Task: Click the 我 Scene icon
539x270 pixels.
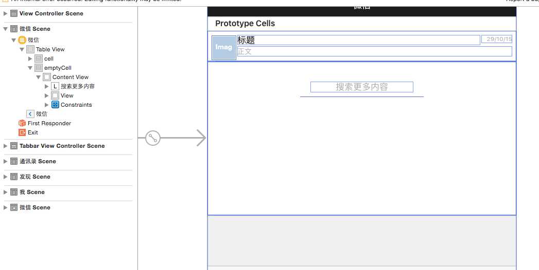Action: [14, 192]
